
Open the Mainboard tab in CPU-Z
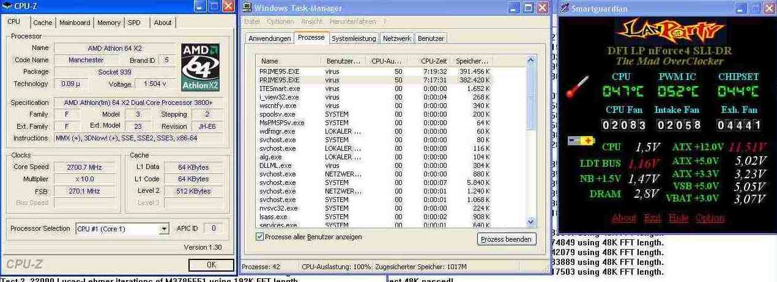click(x=75, y=23)
